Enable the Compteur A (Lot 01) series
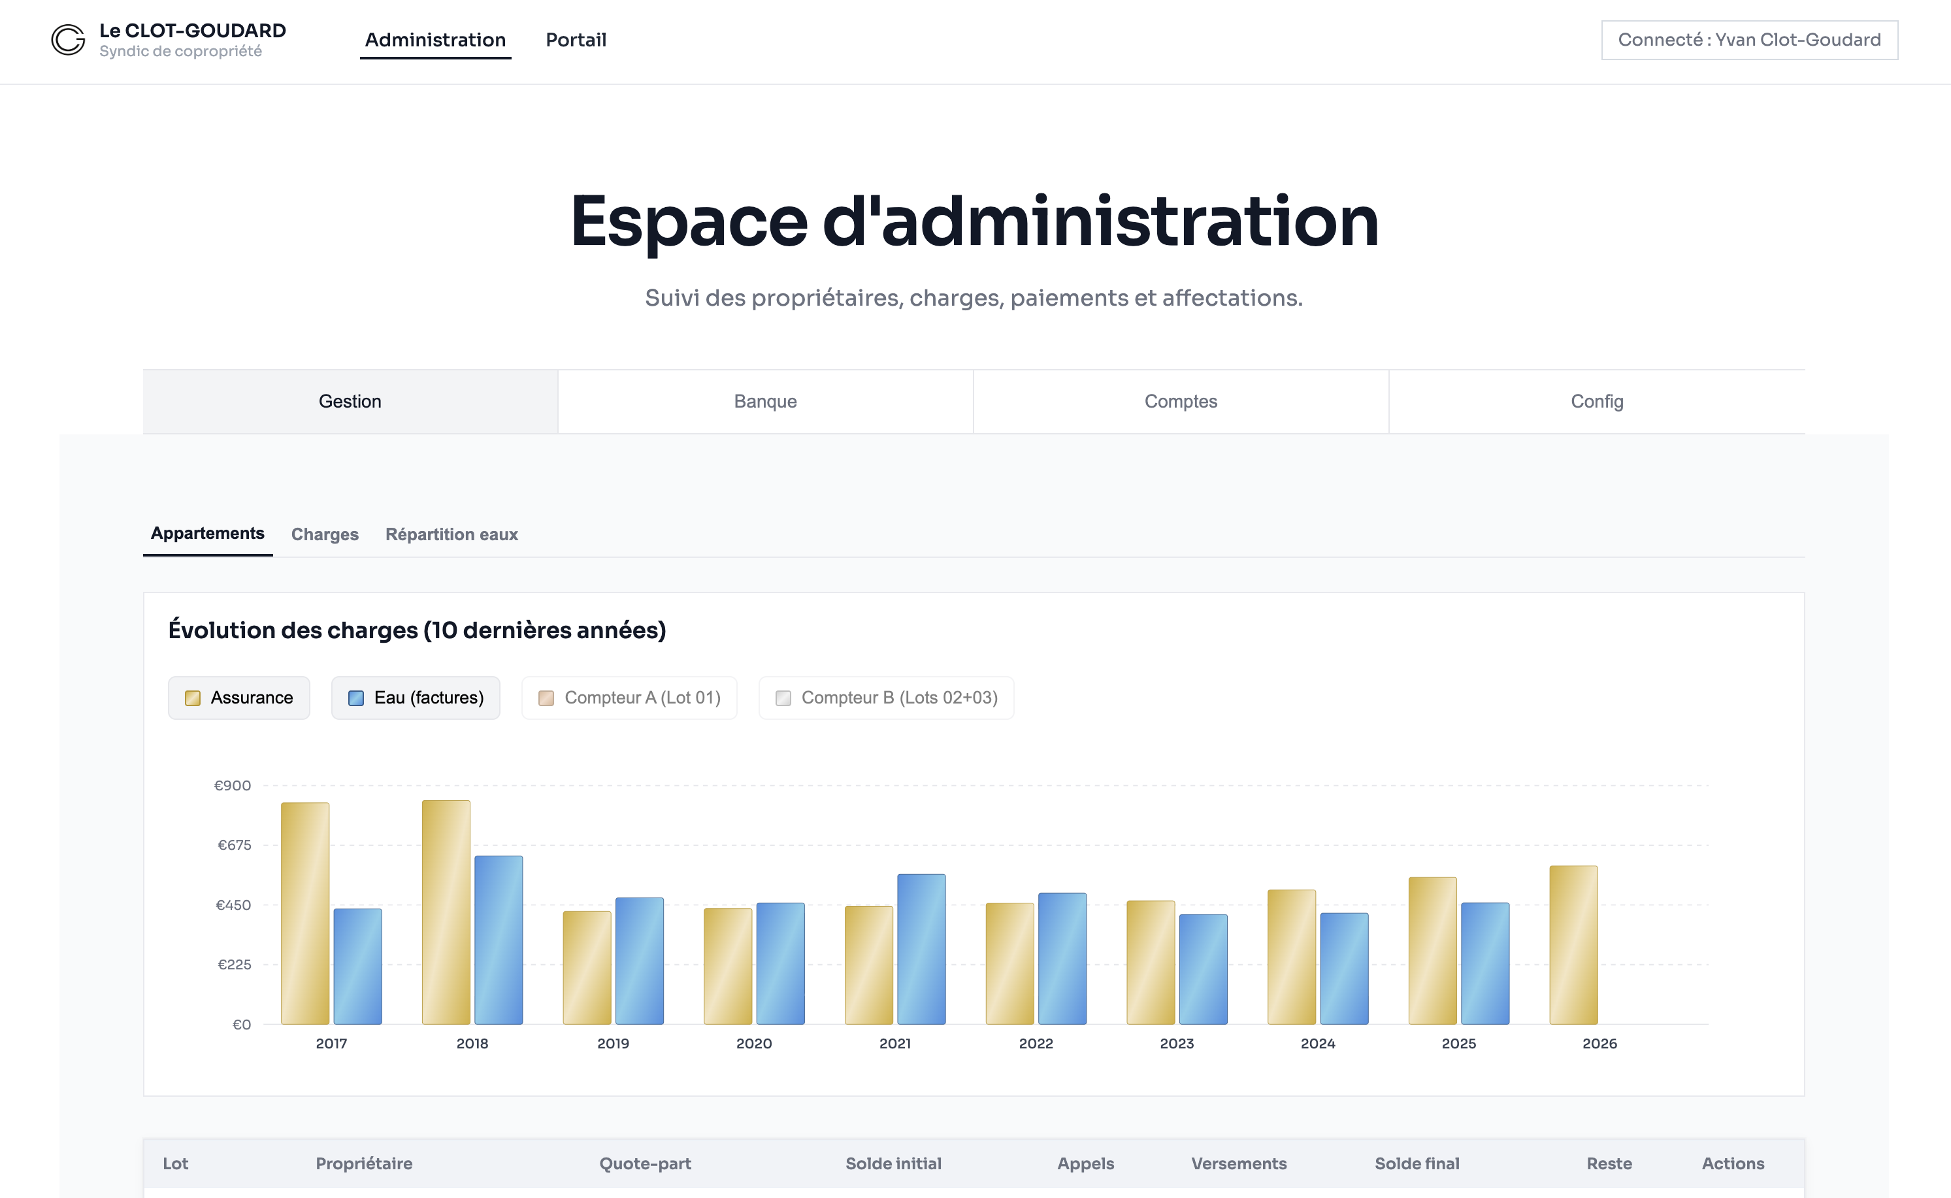The height and width of the screenshot is (1198, 1951). coord(629,697)
